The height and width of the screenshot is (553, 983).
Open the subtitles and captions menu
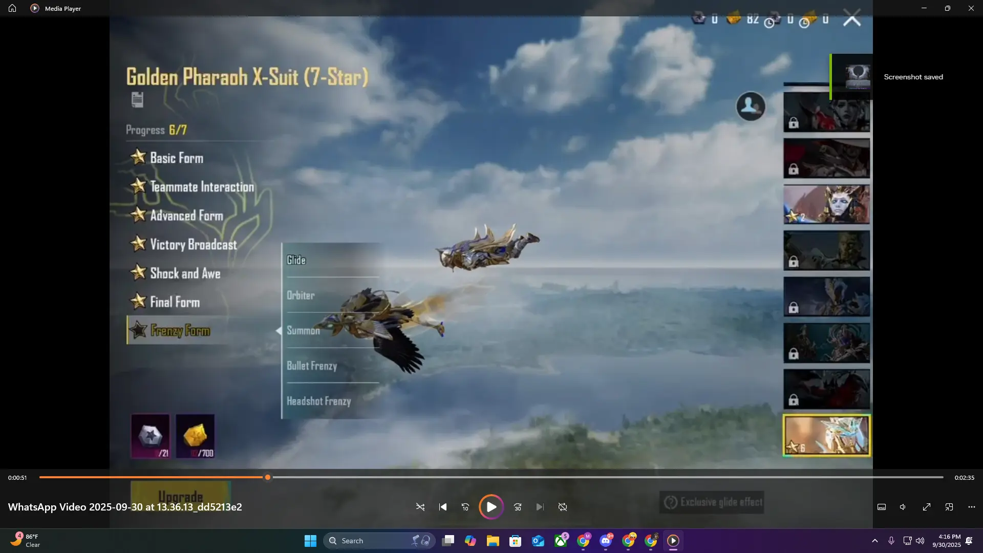pos(882,507)
